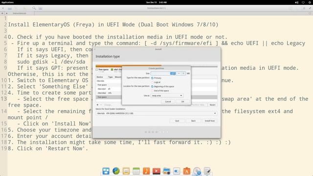Increase partition size with plus stepper

pyautogui.click(x=183, y=73)
